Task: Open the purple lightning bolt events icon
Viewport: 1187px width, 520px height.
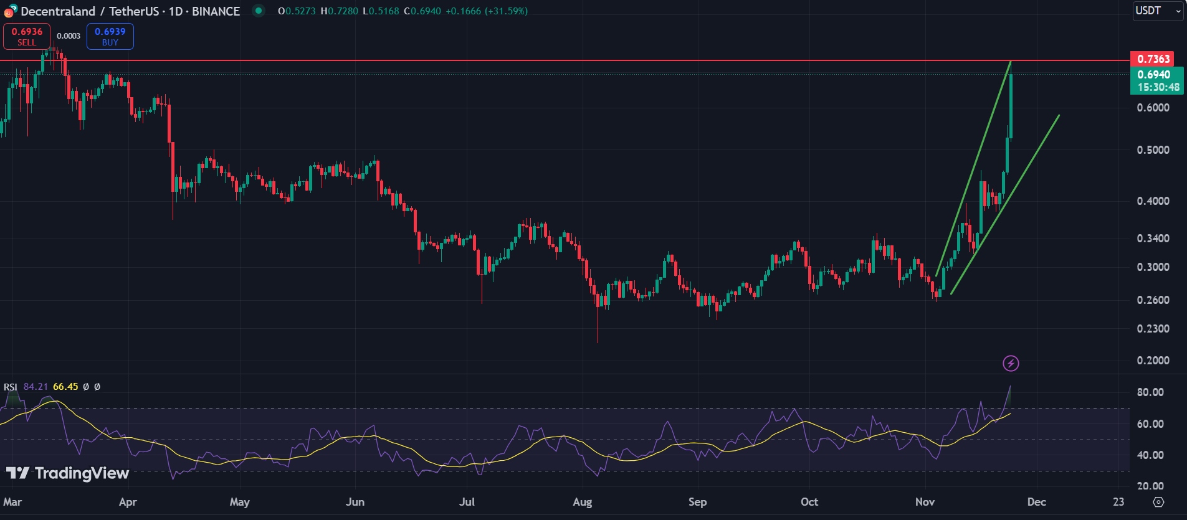Action: pyautogui.click(x=1011, y=363)
